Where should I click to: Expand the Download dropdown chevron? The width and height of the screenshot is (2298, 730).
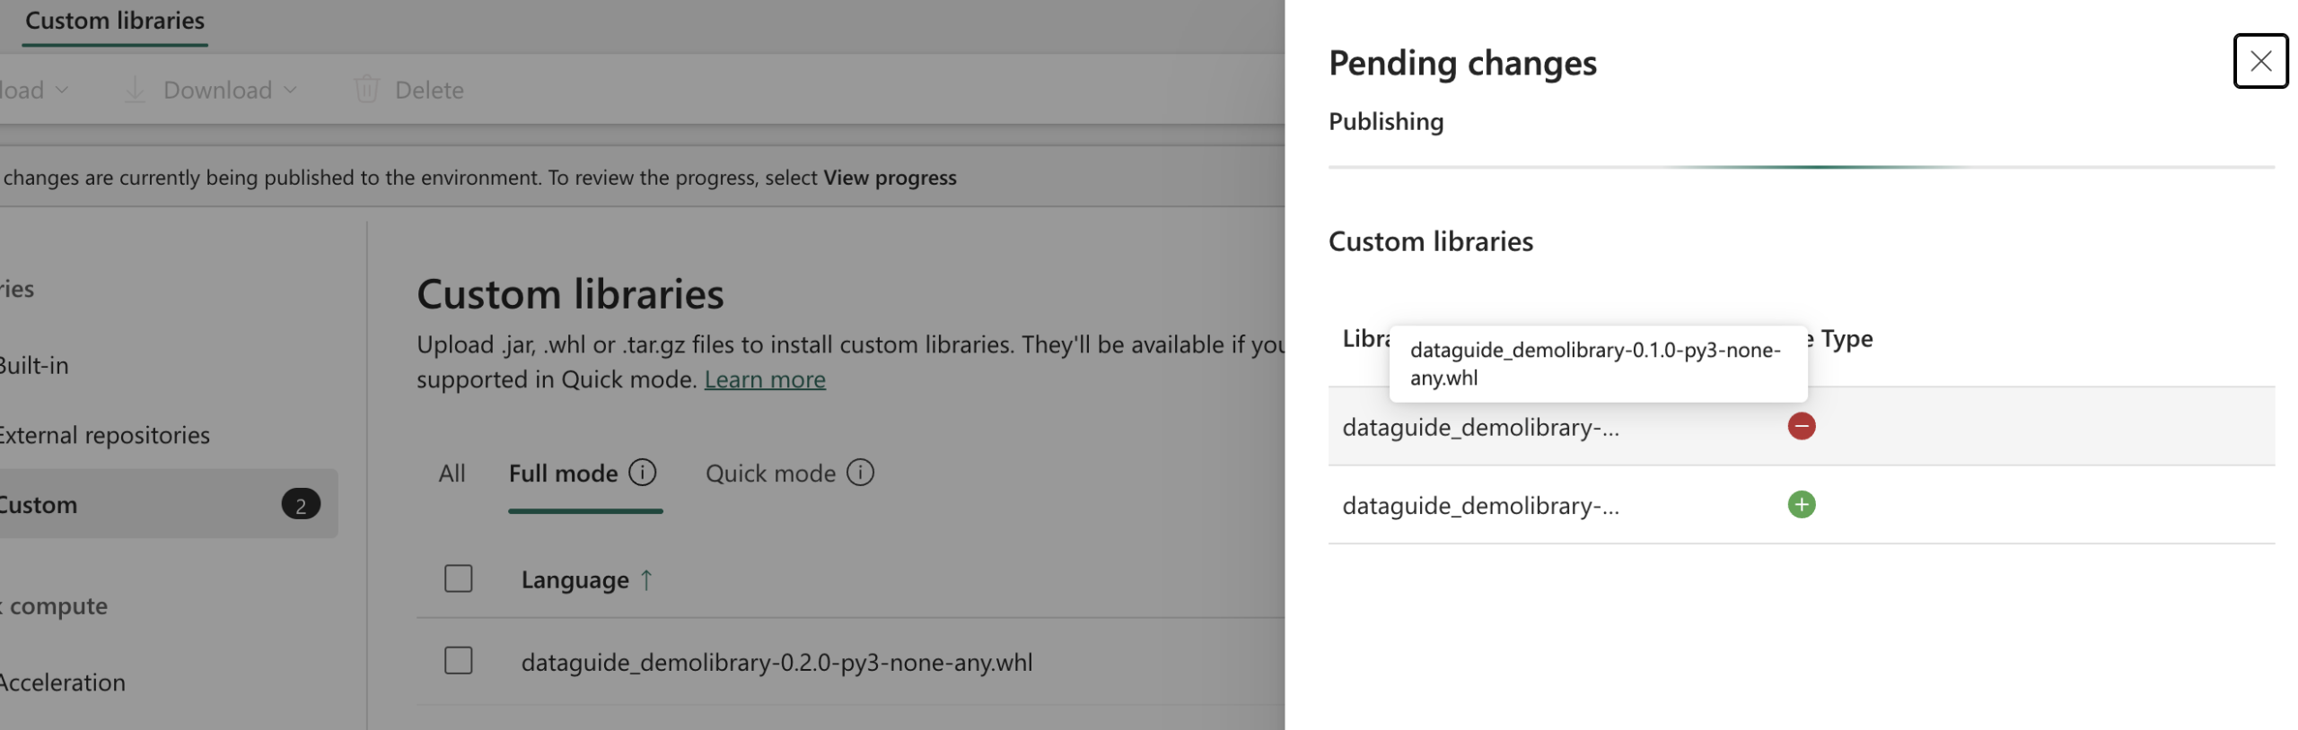[290, 90]
